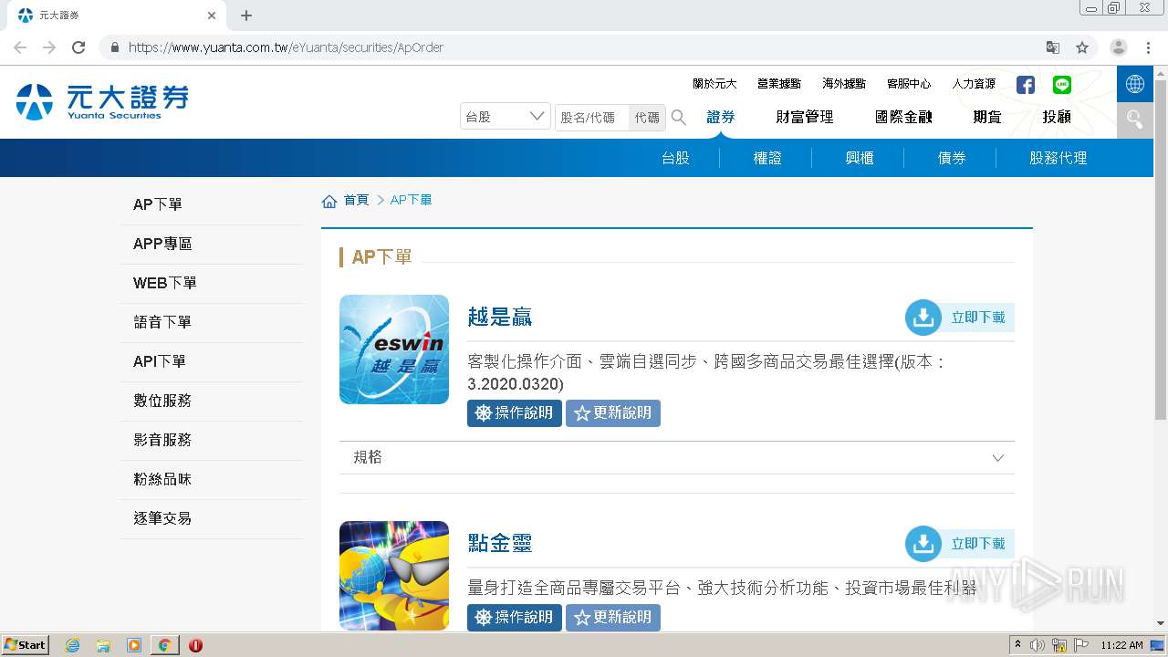Open the 期貨 main menu
This screenshot has width=1168, height=657.
tap(987, 117)
